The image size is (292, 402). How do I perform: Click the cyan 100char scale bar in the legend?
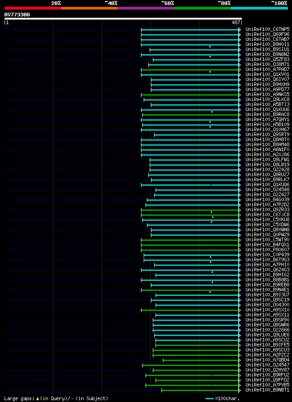[210, 399]
